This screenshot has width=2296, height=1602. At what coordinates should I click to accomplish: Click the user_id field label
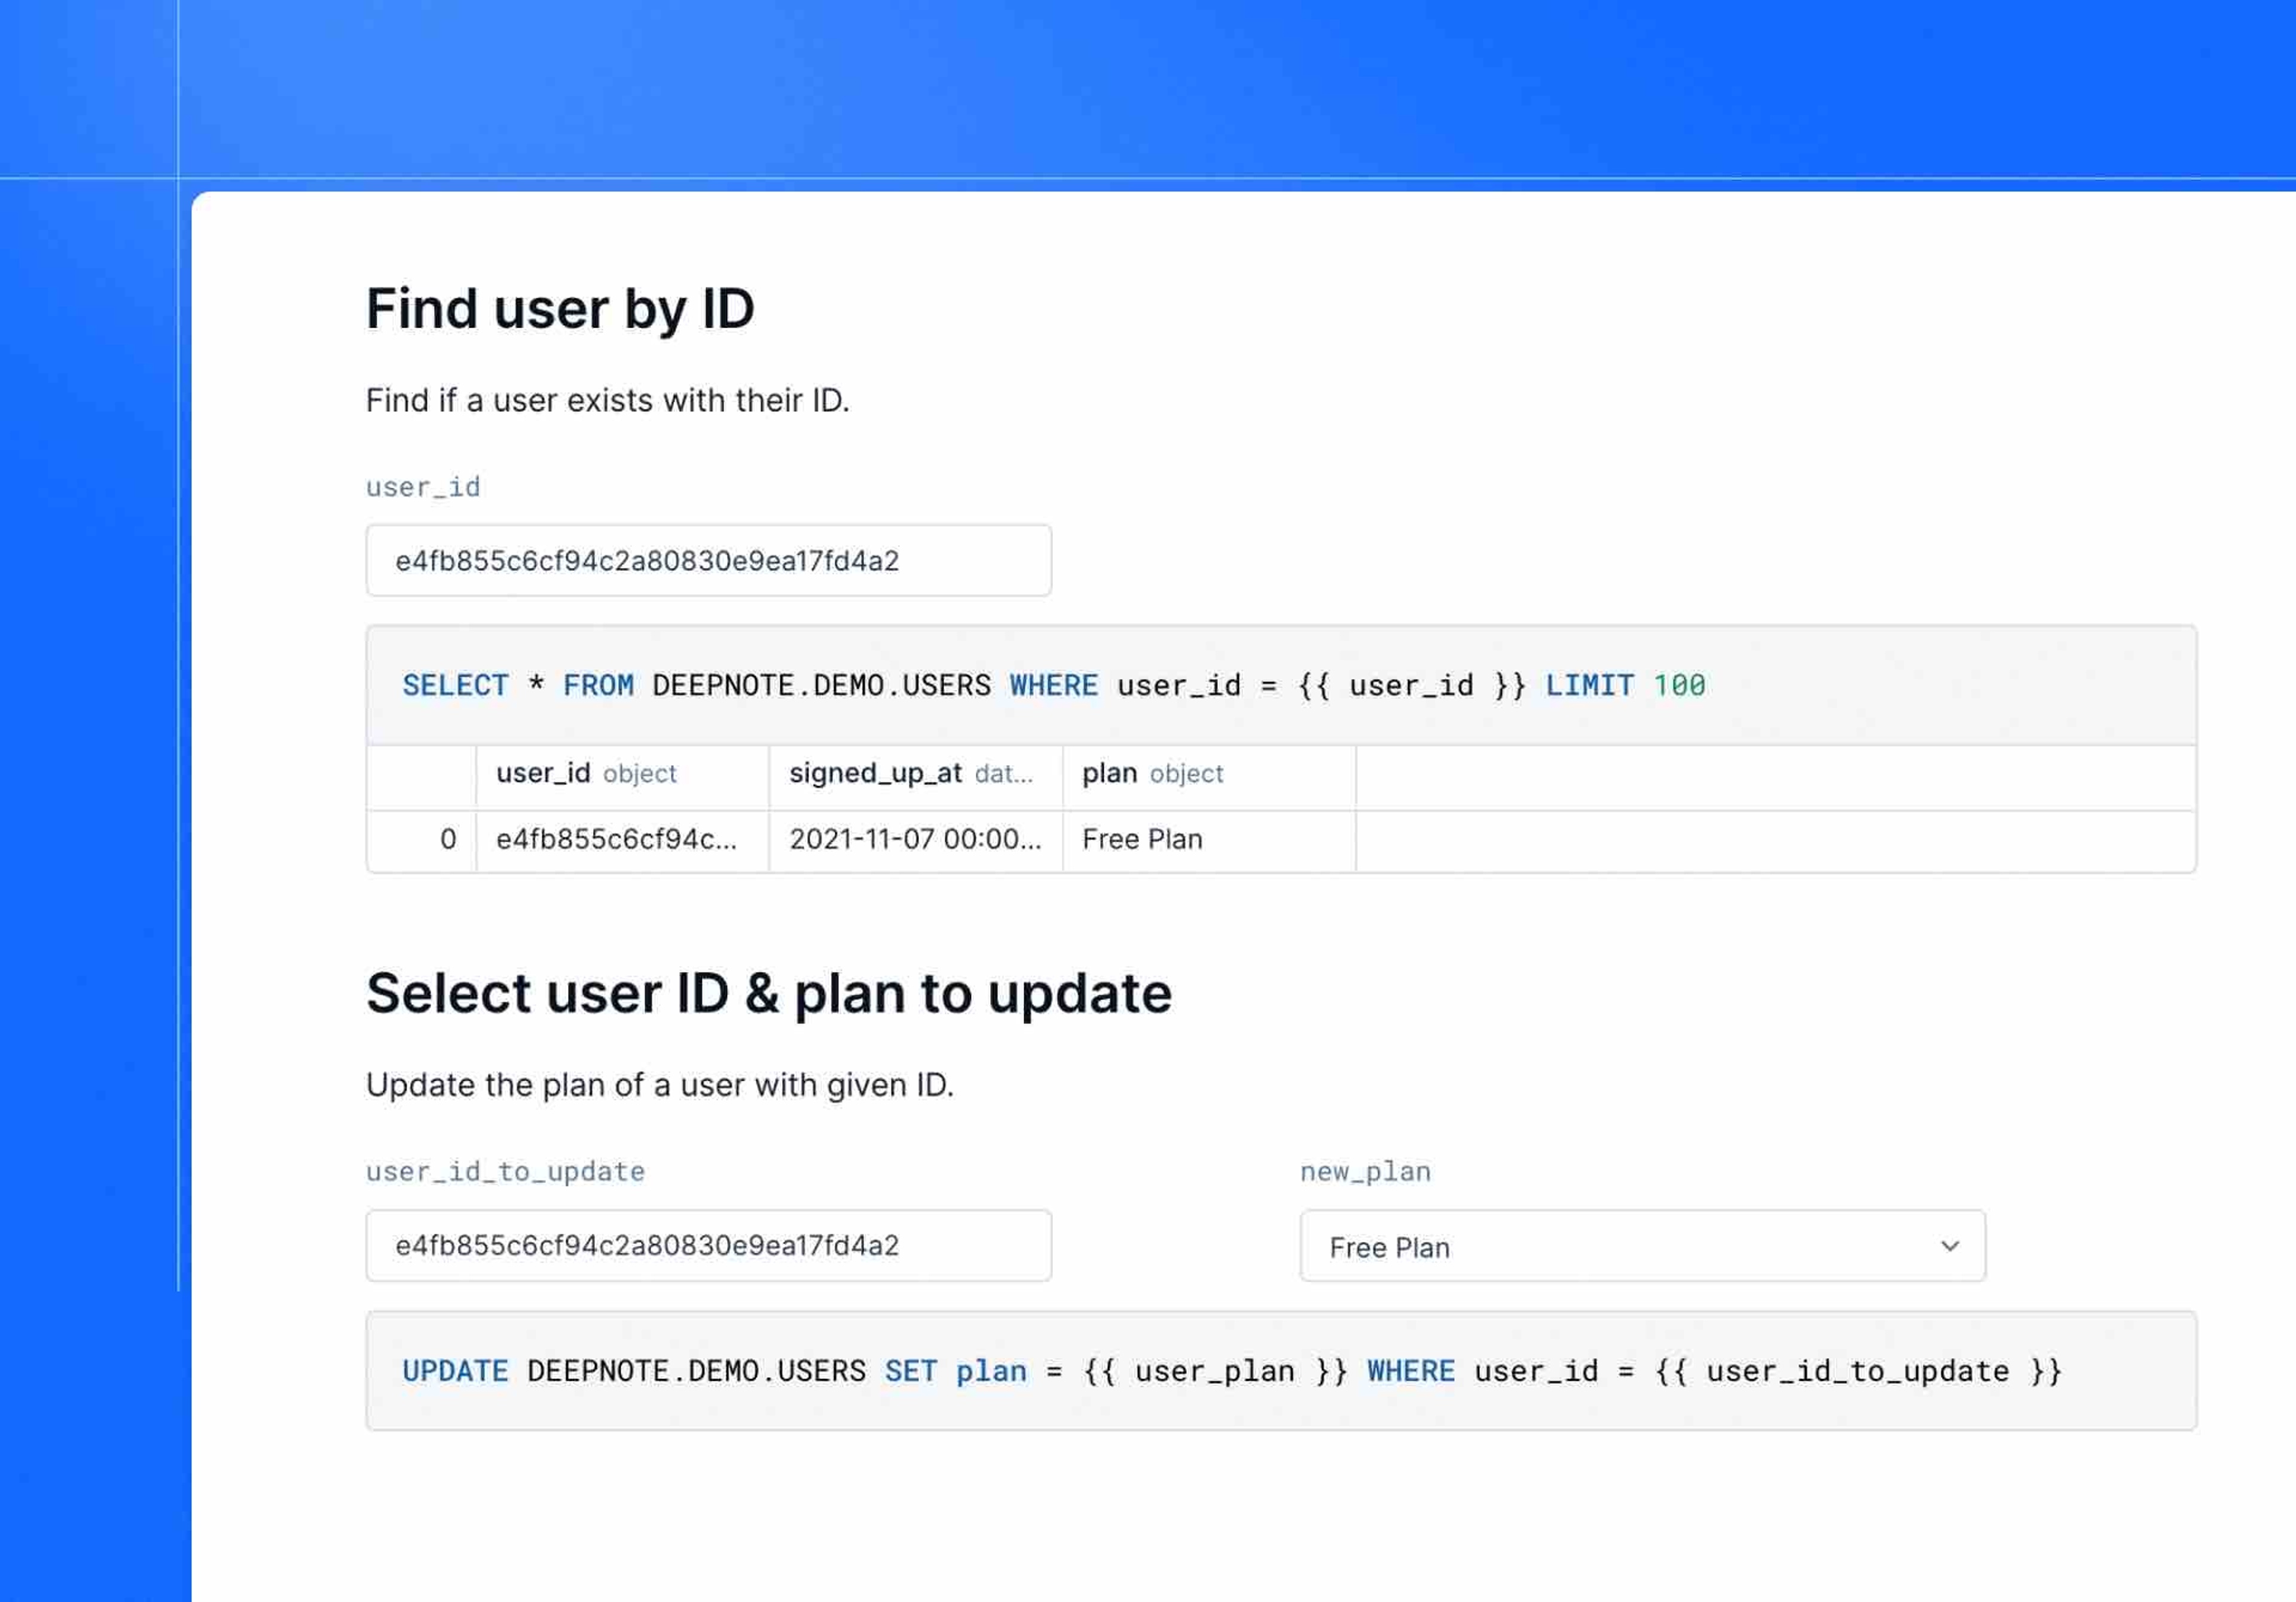point(423,487)
